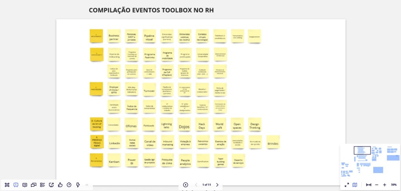Viewport: 401px width, 191px height.
Task: Click the 59% zoom level
Action: [x=394, y=185]
